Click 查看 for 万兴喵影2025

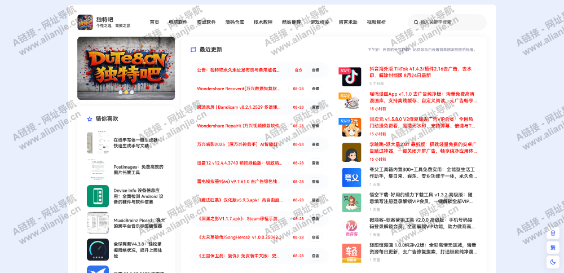point(315,144)
